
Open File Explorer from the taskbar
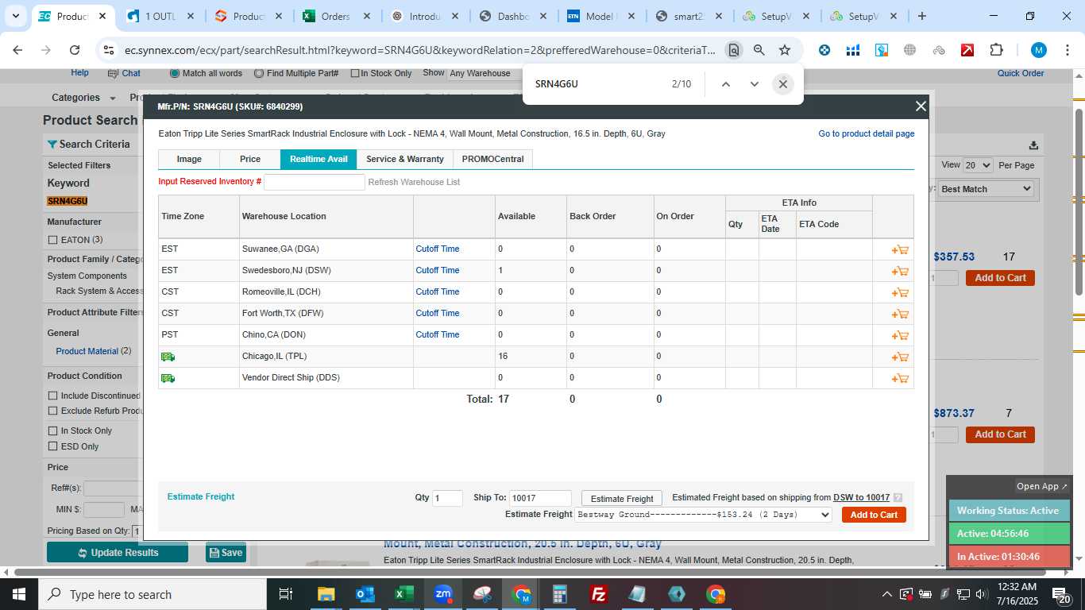point(326,594)
